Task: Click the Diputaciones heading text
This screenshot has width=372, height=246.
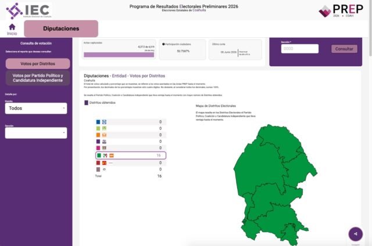Action: click(x=96, y=76)
